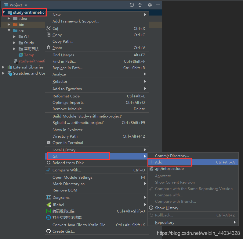
Task: Open the Project panel settings gear
Action: coord(150,5)
